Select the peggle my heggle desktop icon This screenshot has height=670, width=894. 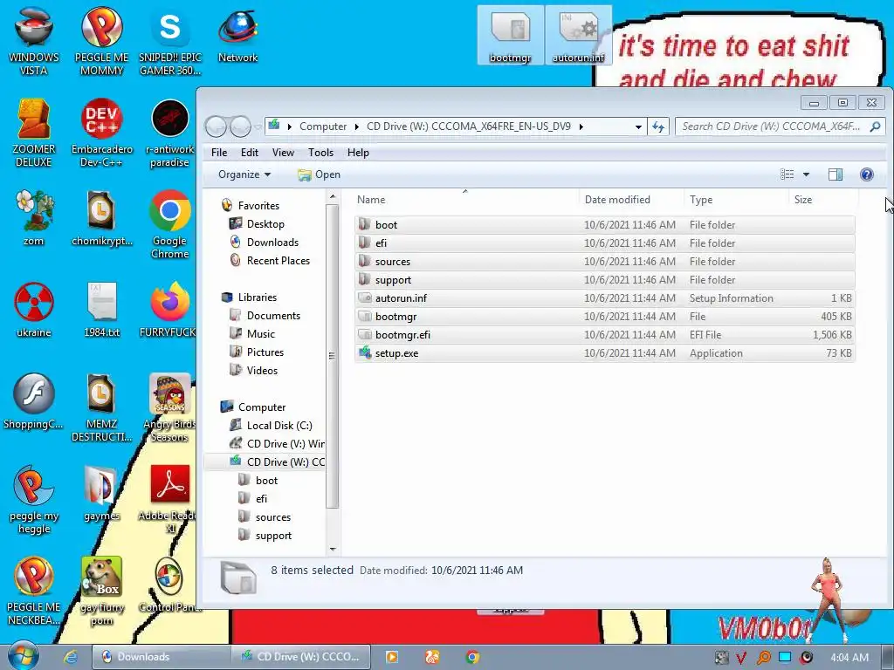coord(34,499)
